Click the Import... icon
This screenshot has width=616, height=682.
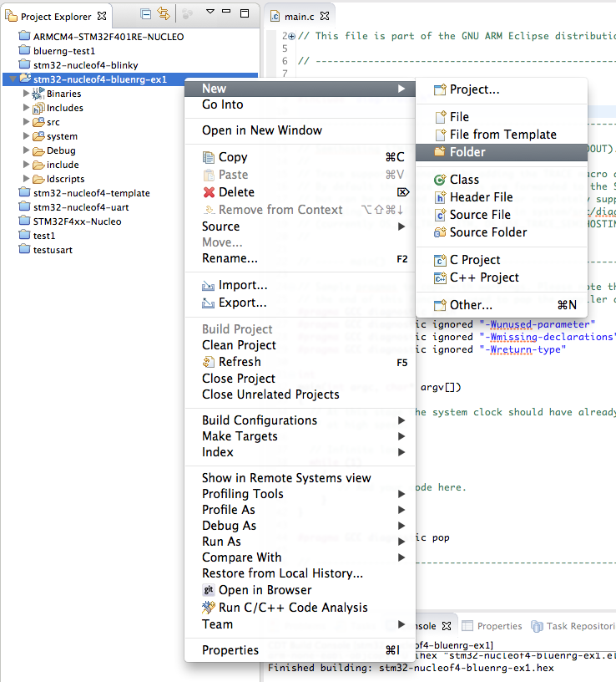pyautogui.click(x=208, y=286)
